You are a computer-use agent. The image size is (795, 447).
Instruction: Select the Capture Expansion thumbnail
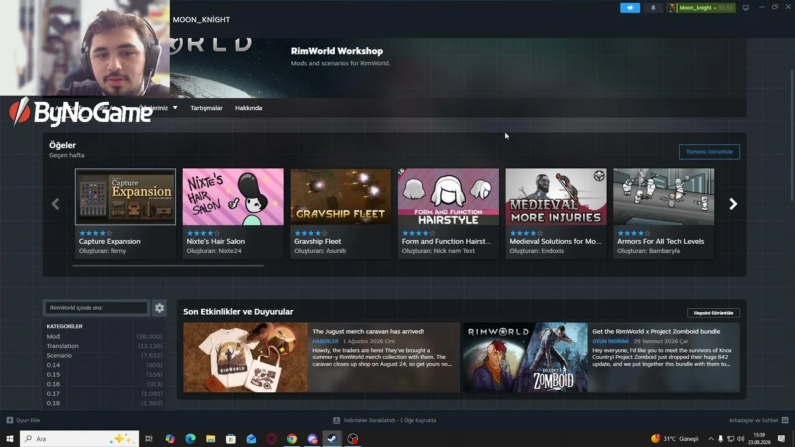coord(125,197)
